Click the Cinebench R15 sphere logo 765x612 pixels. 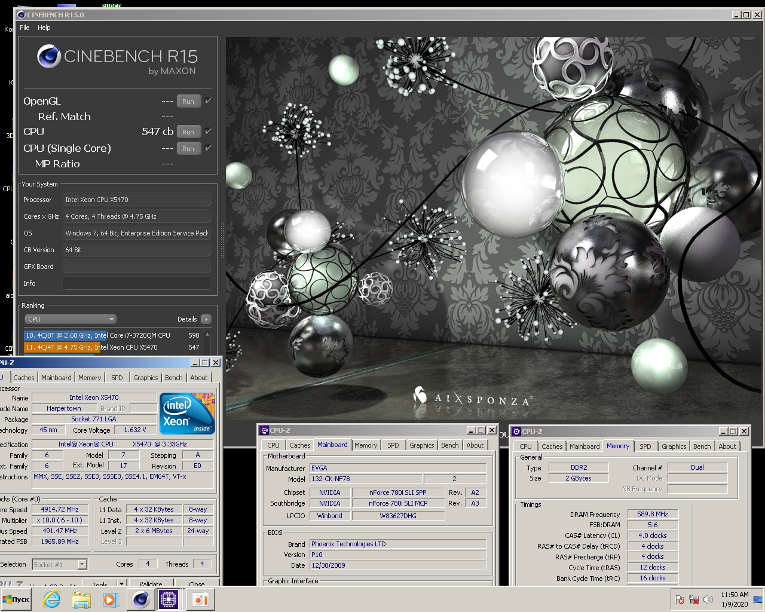[49, 56]
